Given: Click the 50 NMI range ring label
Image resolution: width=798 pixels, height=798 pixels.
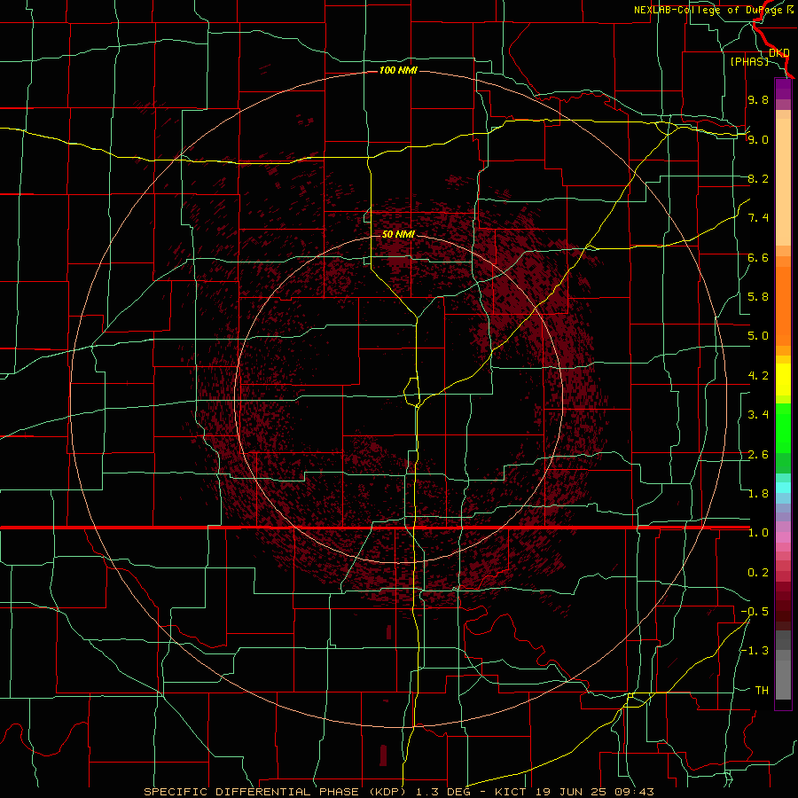Looking at the screenshot, I should click(x=398, y=234).
